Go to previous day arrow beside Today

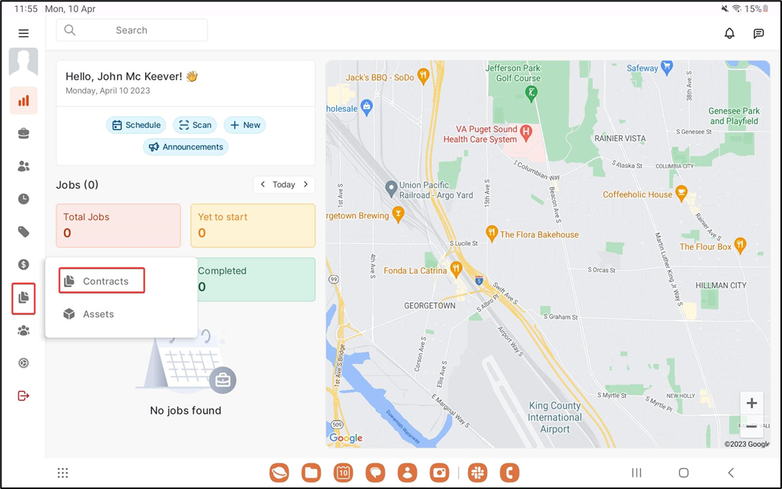[262, 185]
